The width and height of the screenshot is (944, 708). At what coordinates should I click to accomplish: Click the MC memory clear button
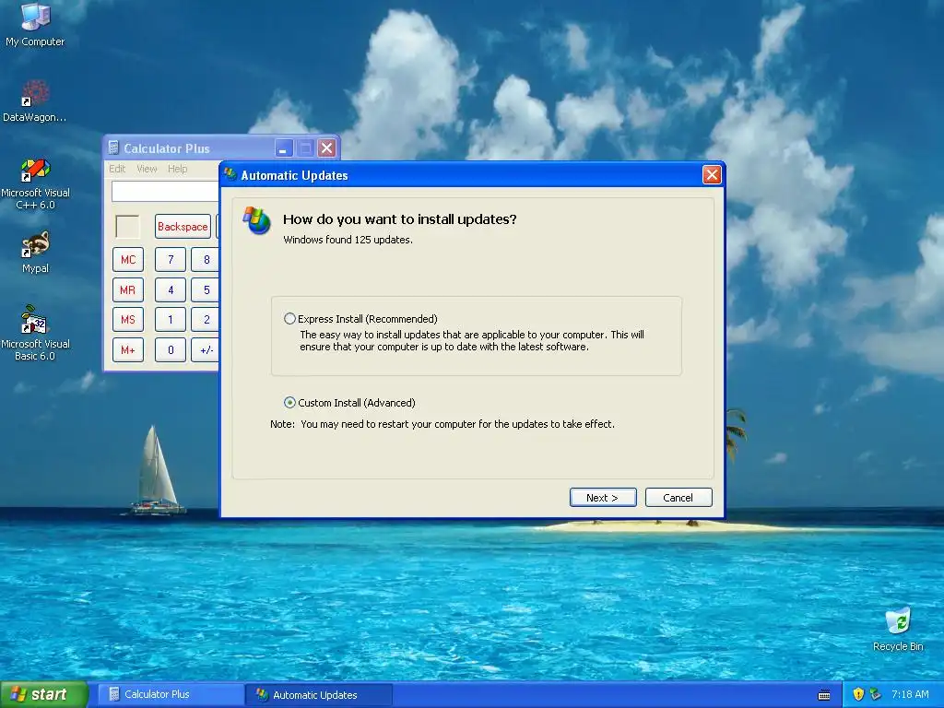pos(127,259)
